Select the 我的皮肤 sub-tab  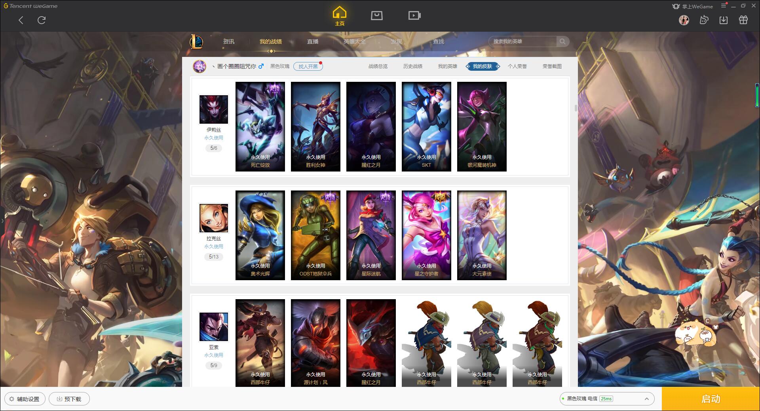[483, 66]
